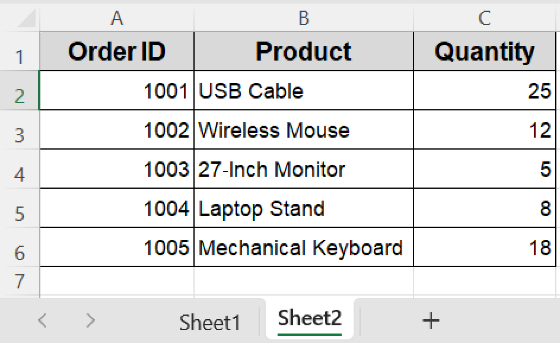The width and height of the screenshot is (560, 343).
Task: Click the Quantity header cell
Action: click(x=485, y=51)
